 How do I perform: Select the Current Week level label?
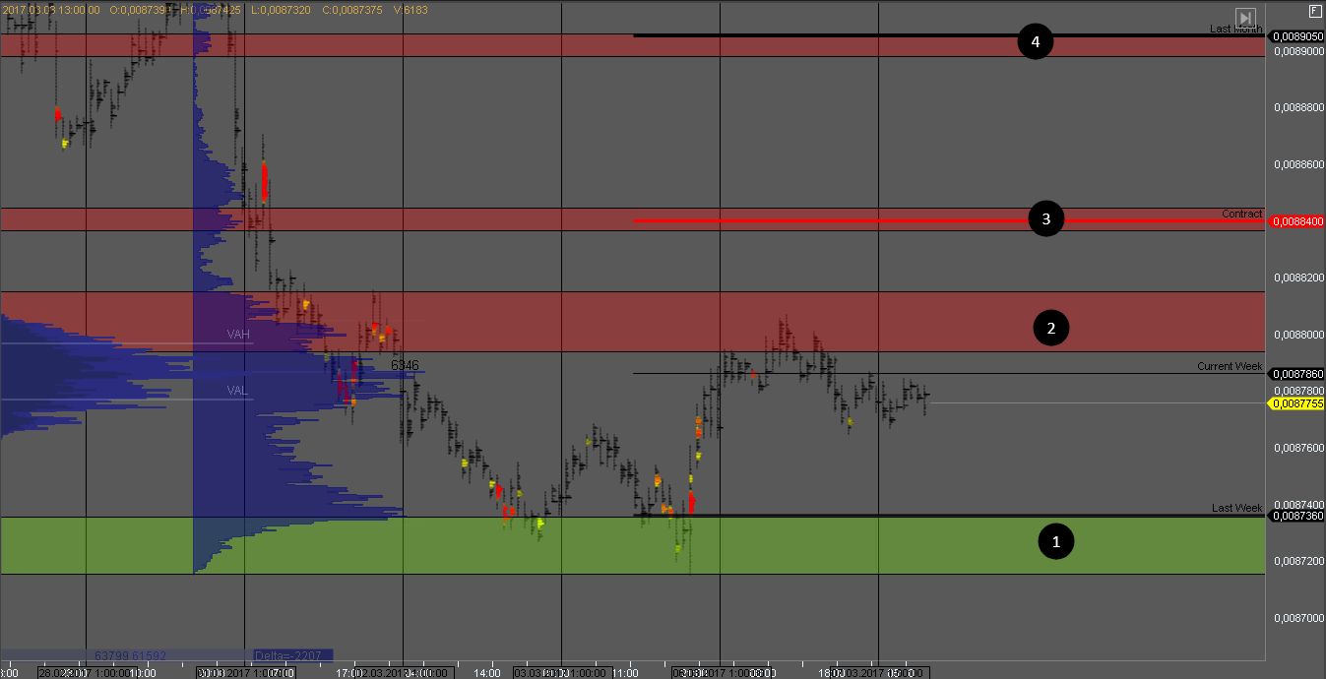tap(1229, 366)
